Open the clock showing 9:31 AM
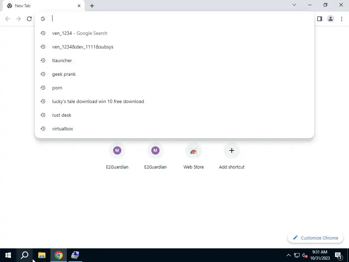This screenshot has height=262, width=349. click(x=320, y=255)
